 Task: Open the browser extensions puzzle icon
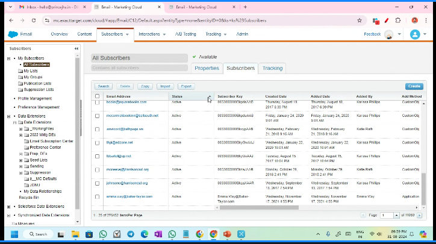click(397, 20)
